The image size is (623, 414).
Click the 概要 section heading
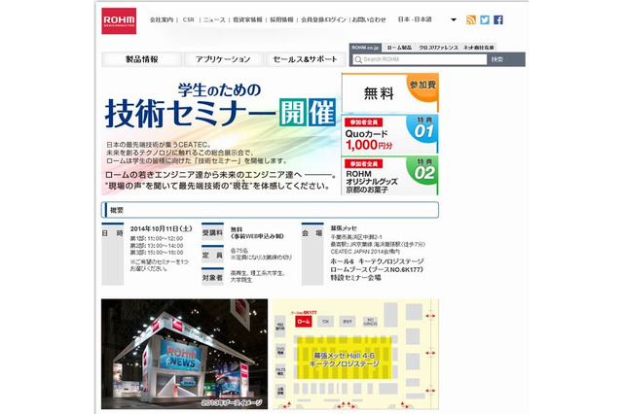coord(271,210)
